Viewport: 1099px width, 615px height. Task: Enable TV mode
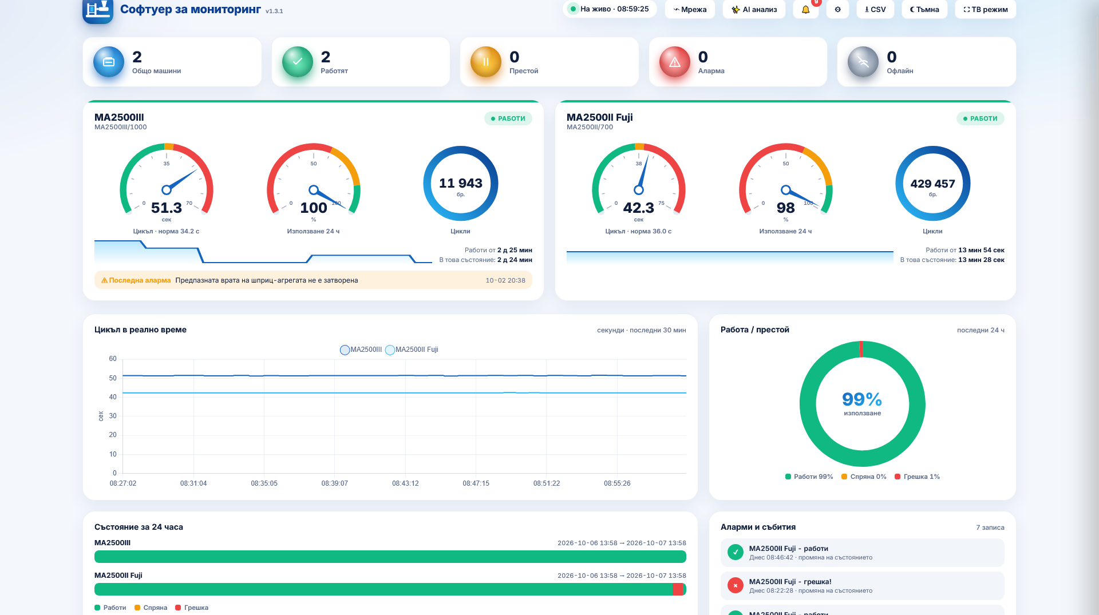coord(985,10)
